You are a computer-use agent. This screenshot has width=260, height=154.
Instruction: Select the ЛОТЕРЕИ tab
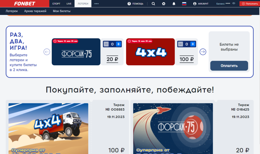coord(83,4)
